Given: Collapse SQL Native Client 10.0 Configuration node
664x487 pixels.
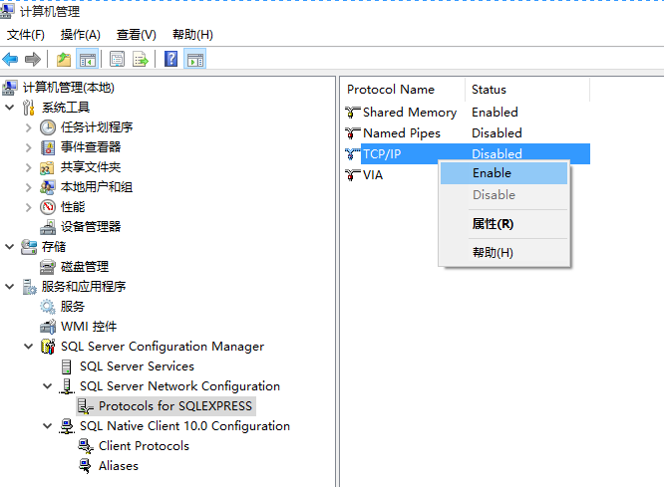Looking at the screenshot, I should click(x=48, y=425).
